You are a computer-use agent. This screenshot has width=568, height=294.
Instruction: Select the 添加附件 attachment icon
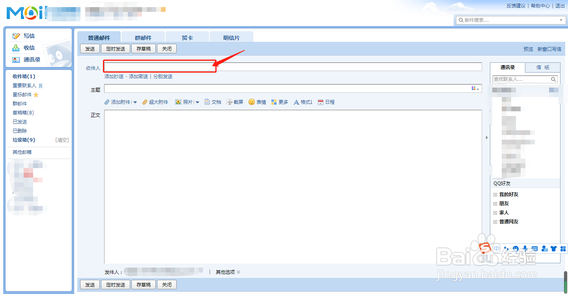pyautogui.click(x=106, y=102)
